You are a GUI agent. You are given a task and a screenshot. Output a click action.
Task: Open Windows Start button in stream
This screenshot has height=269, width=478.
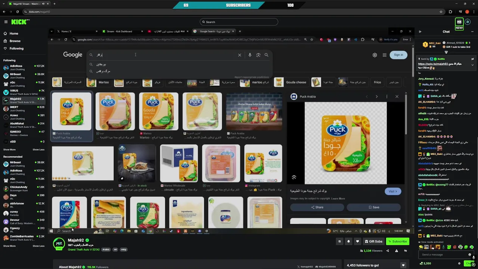point(51,231)
